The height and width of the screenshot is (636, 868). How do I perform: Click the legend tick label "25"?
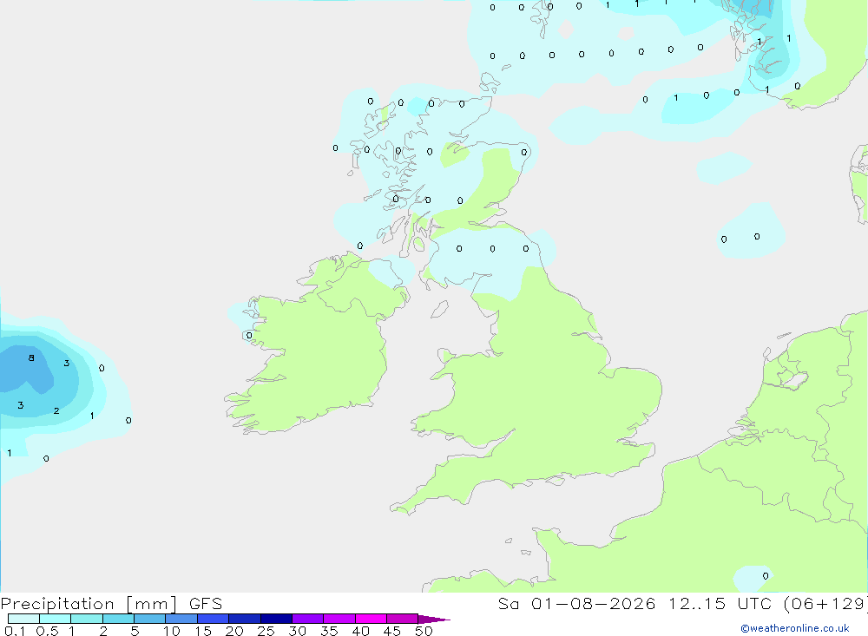coord(266,631)
